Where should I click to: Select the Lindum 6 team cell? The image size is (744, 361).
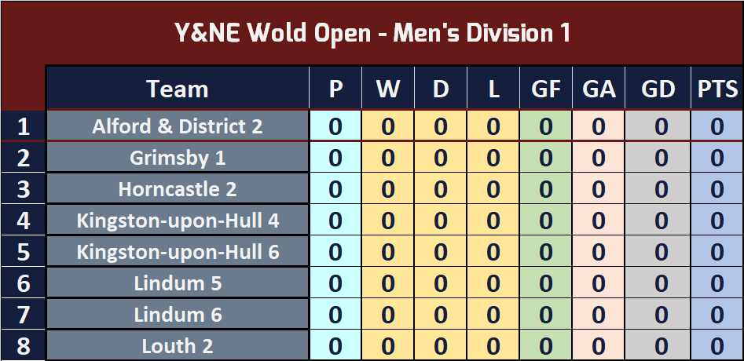coord(178,314)
